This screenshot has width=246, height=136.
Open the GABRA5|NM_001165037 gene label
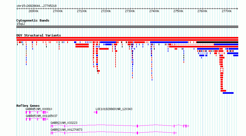41,116
